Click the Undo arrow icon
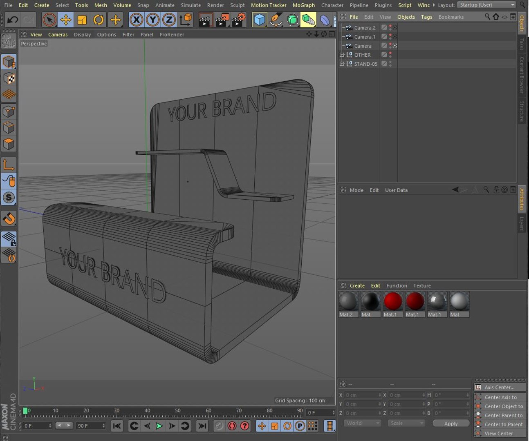Viewport: 529px width, 441px height. click(13, 20)
